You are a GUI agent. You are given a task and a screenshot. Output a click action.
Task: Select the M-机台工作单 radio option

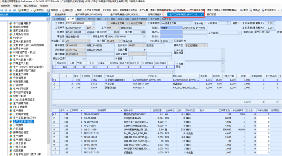click(109, 23)
